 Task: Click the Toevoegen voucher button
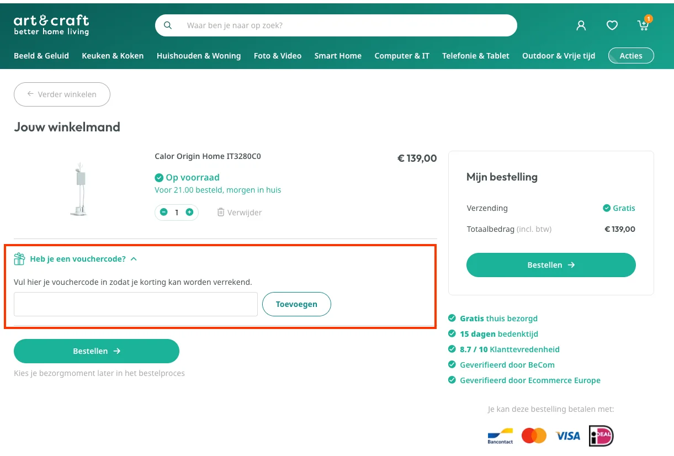coord(296,304)
